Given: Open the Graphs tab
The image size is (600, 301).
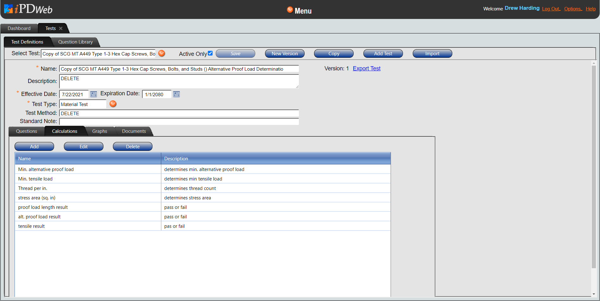Looking at the screenshot, I should (100, 131).
